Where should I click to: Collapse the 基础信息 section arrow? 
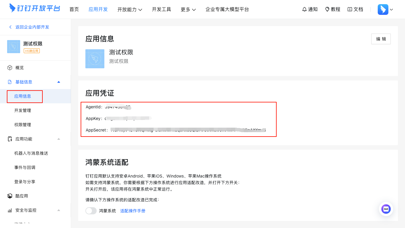(x=59, y=82)
